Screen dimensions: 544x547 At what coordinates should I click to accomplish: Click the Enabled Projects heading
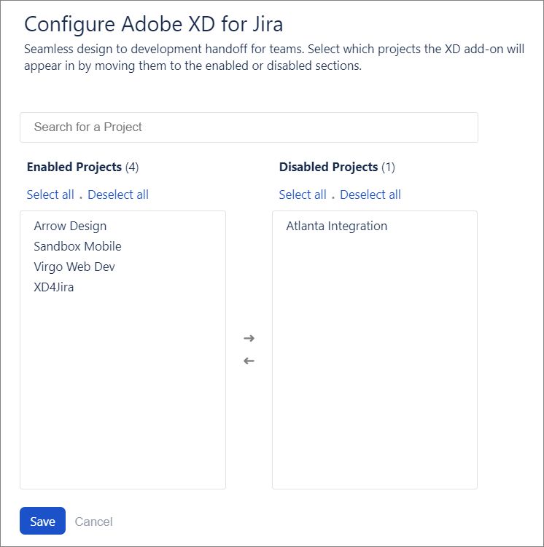[74, 167]
